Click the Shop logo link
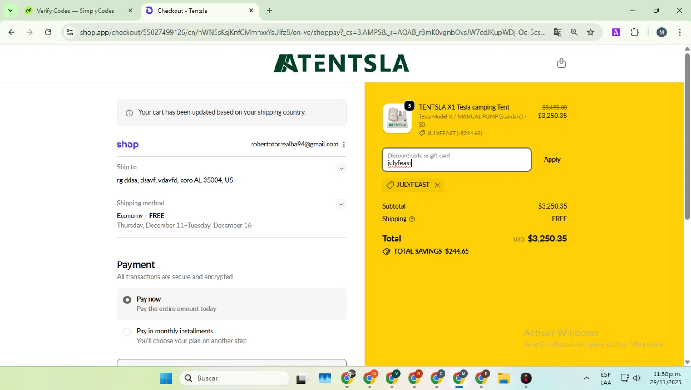The height and width of the screenshot is (390, 691). coord(128,145)
